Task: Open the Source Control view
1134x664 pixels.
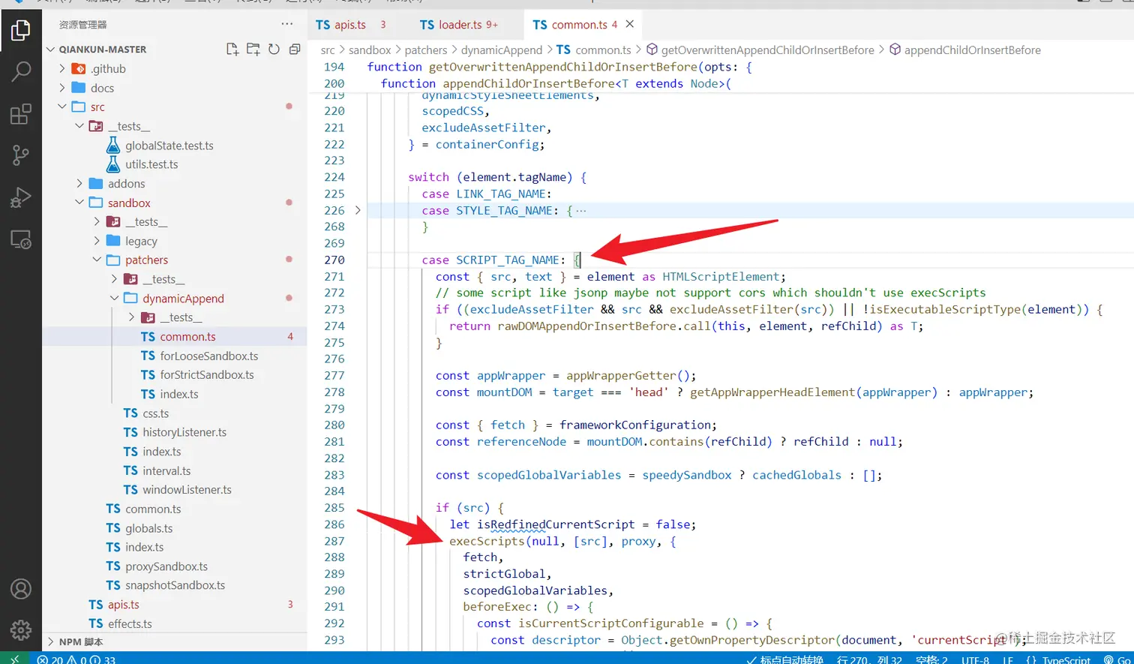Action: [20, 155]
